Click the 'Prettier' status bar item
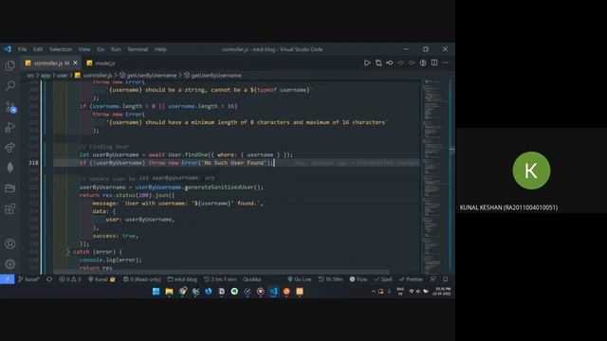The image size is (607, 341). click(411, 279)
